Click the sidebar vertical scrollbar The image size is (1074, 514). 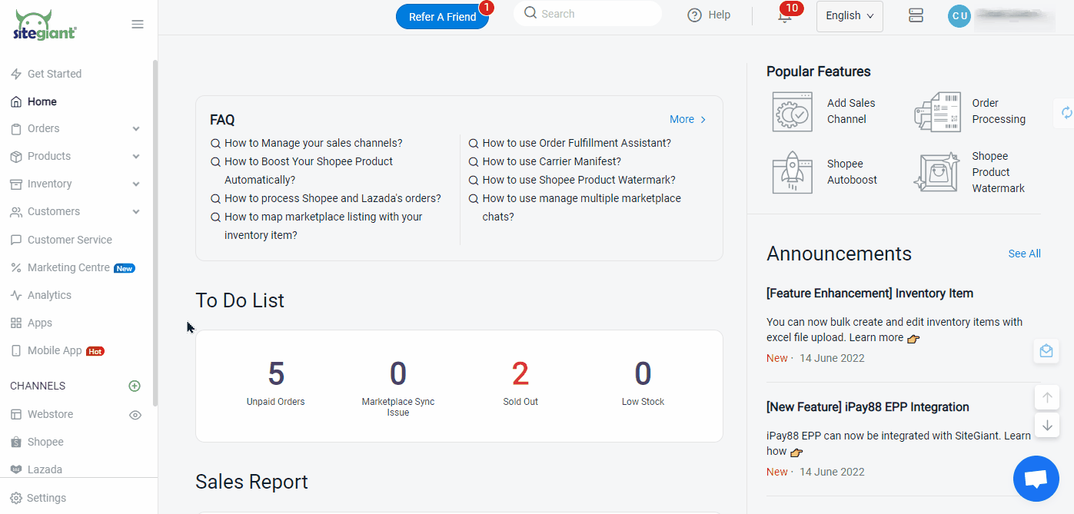155,233
